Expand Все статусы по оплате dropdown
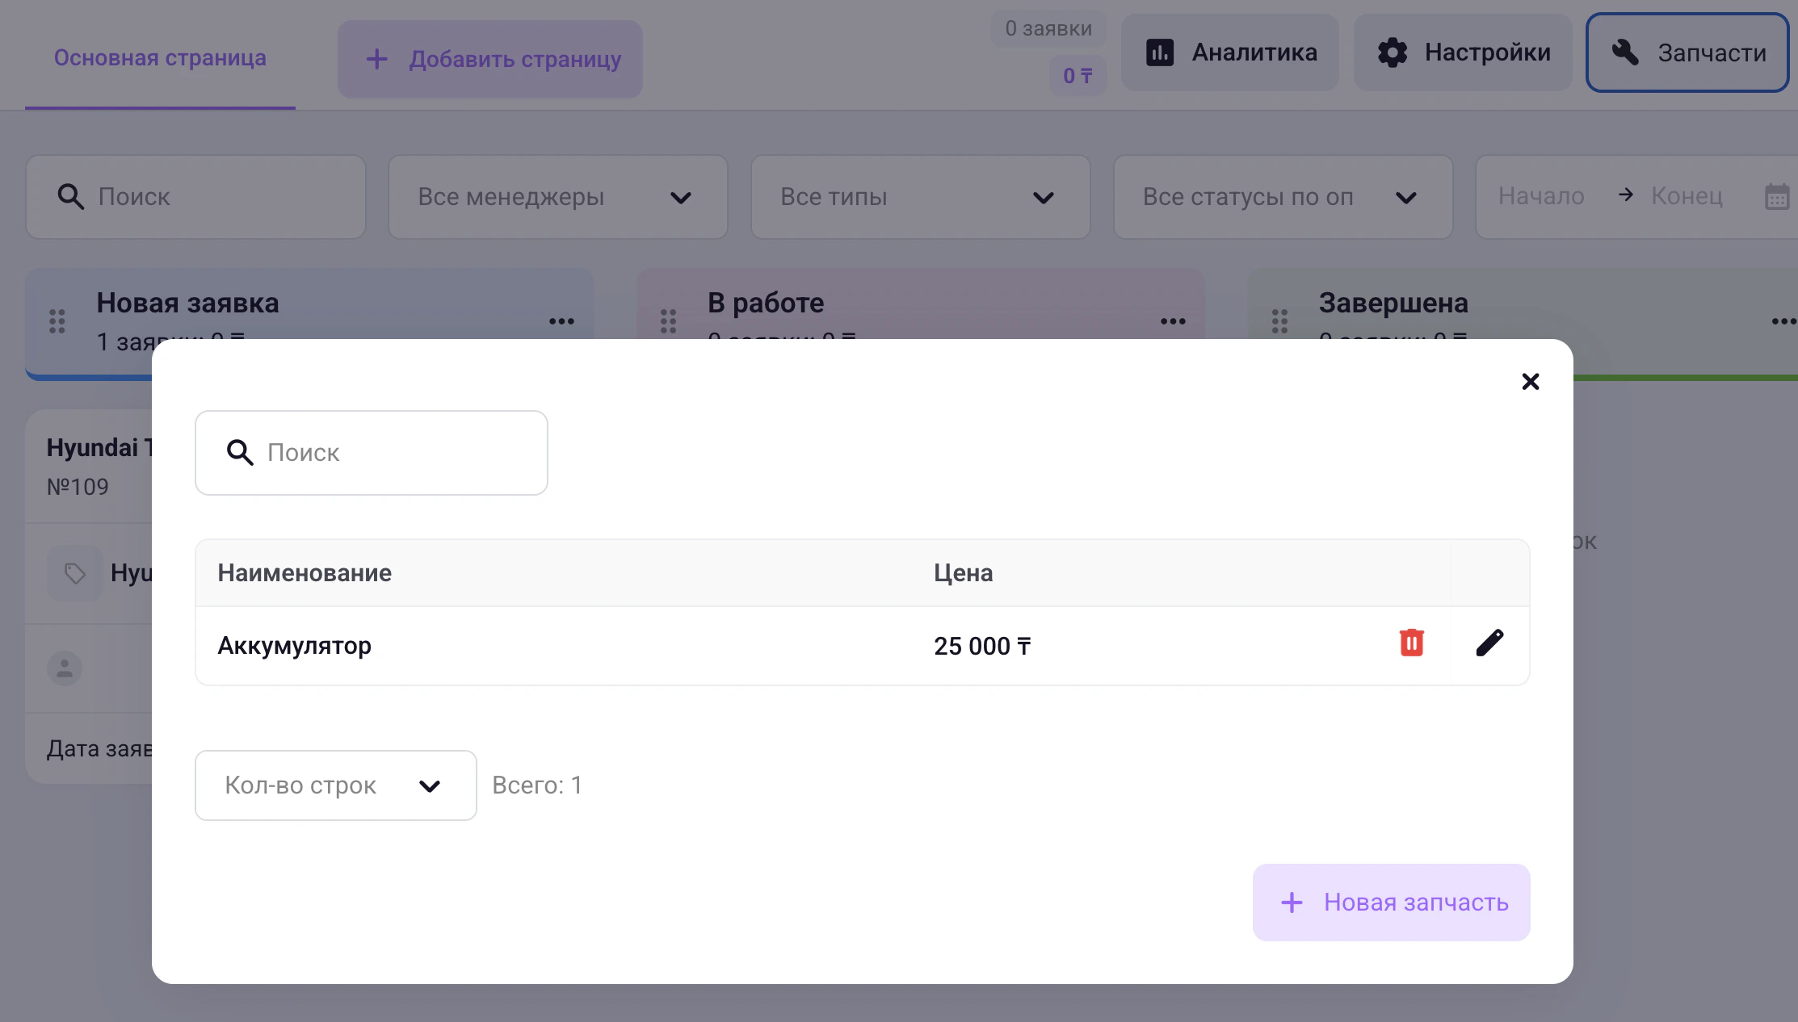 (x=1282, y=197)
